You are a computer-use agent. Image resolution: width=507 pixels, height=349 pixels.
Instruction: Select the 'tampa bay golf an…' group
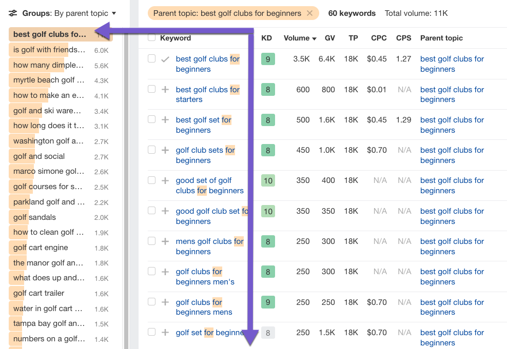click(61, 323)
